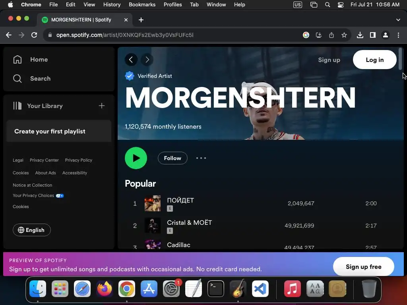Open a new tab with plus button
Viewport: 407px width, 305px height.
click(x=141, y=20)
